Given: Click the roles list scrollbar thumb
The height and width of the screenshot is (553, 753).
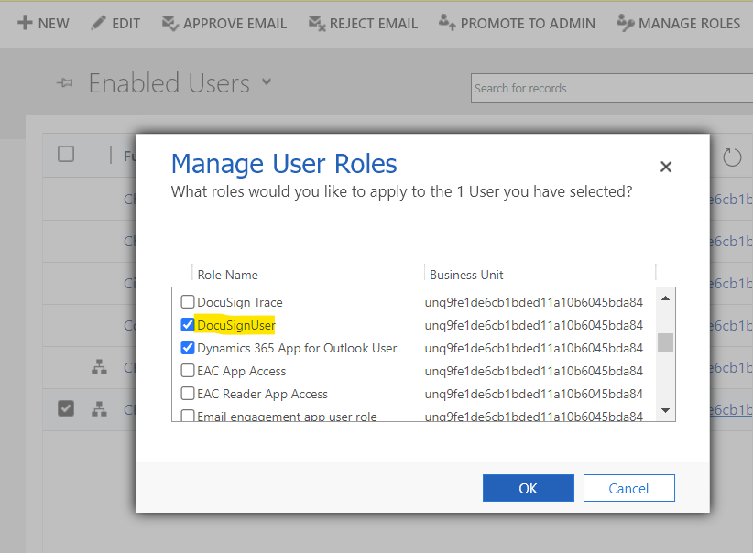Looking at the screenshot, I should (665, 342).
